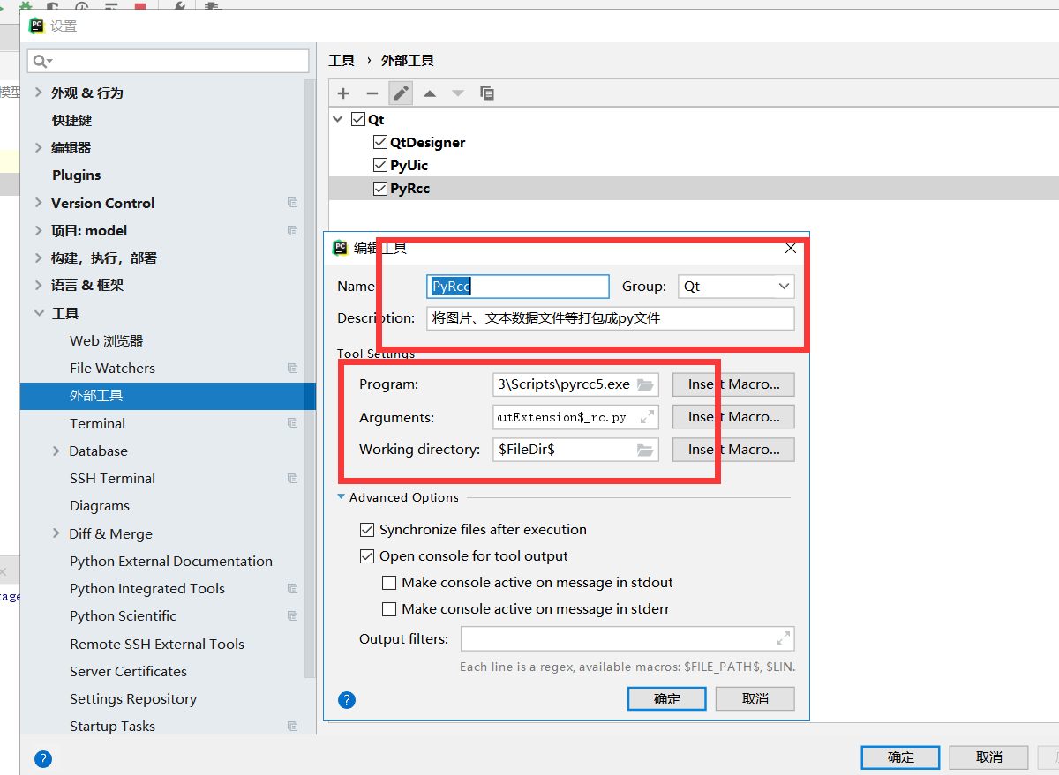The height and width of the screenshot is (775, 1059).
Task: Open 外部工具 from the breadcrumb path
Action: coord(407,60)
